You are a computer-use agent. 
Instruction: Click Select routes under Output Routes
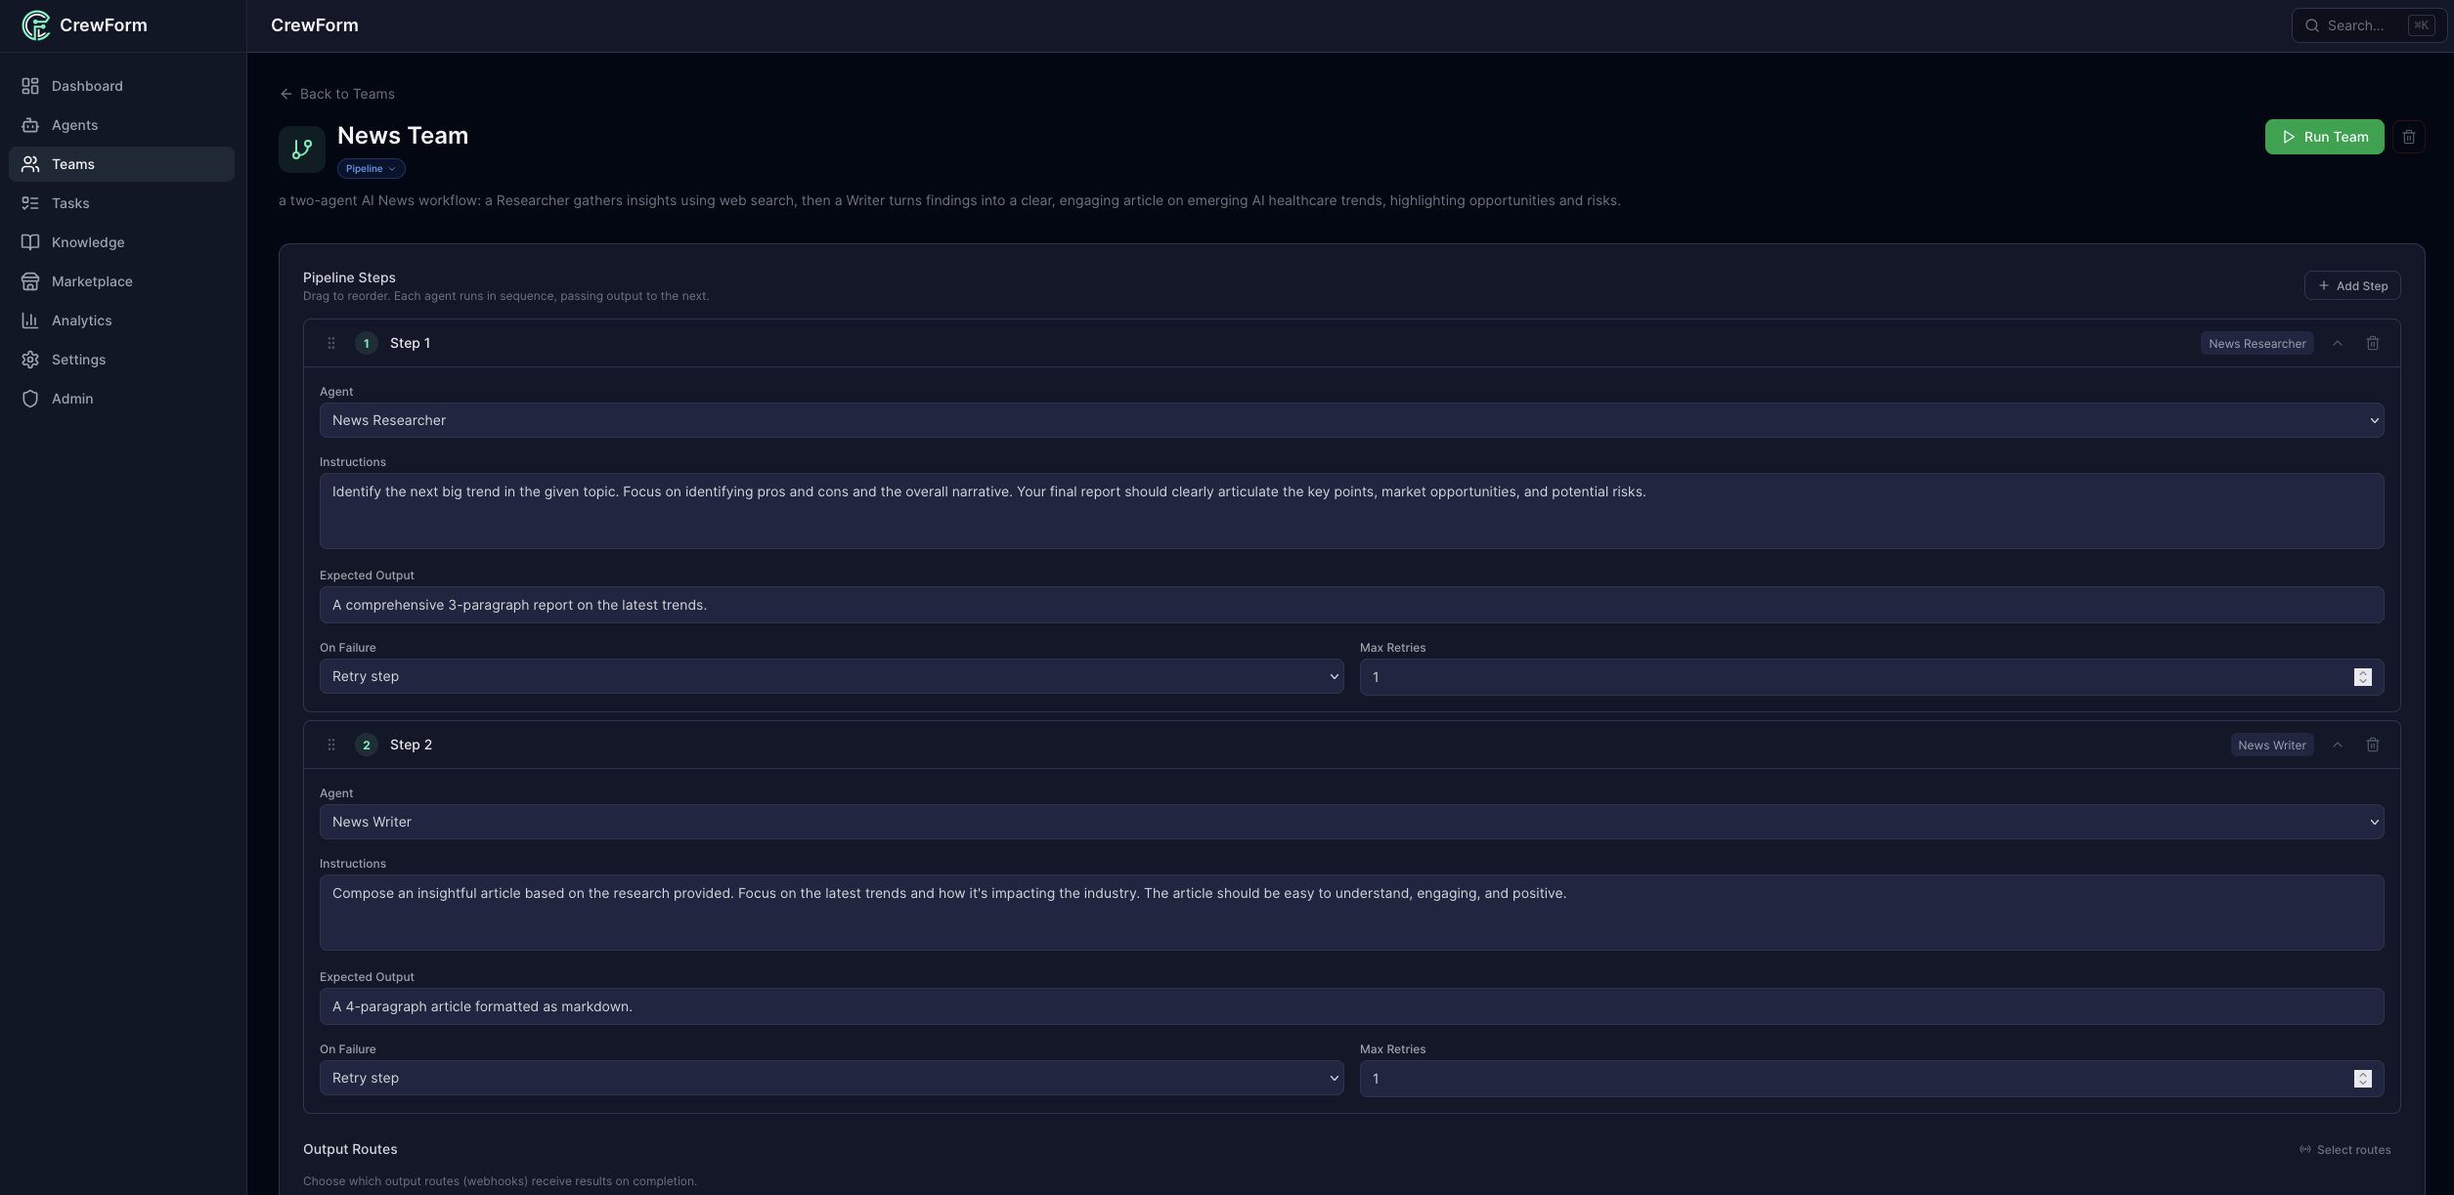[x=2344, y=1150]
